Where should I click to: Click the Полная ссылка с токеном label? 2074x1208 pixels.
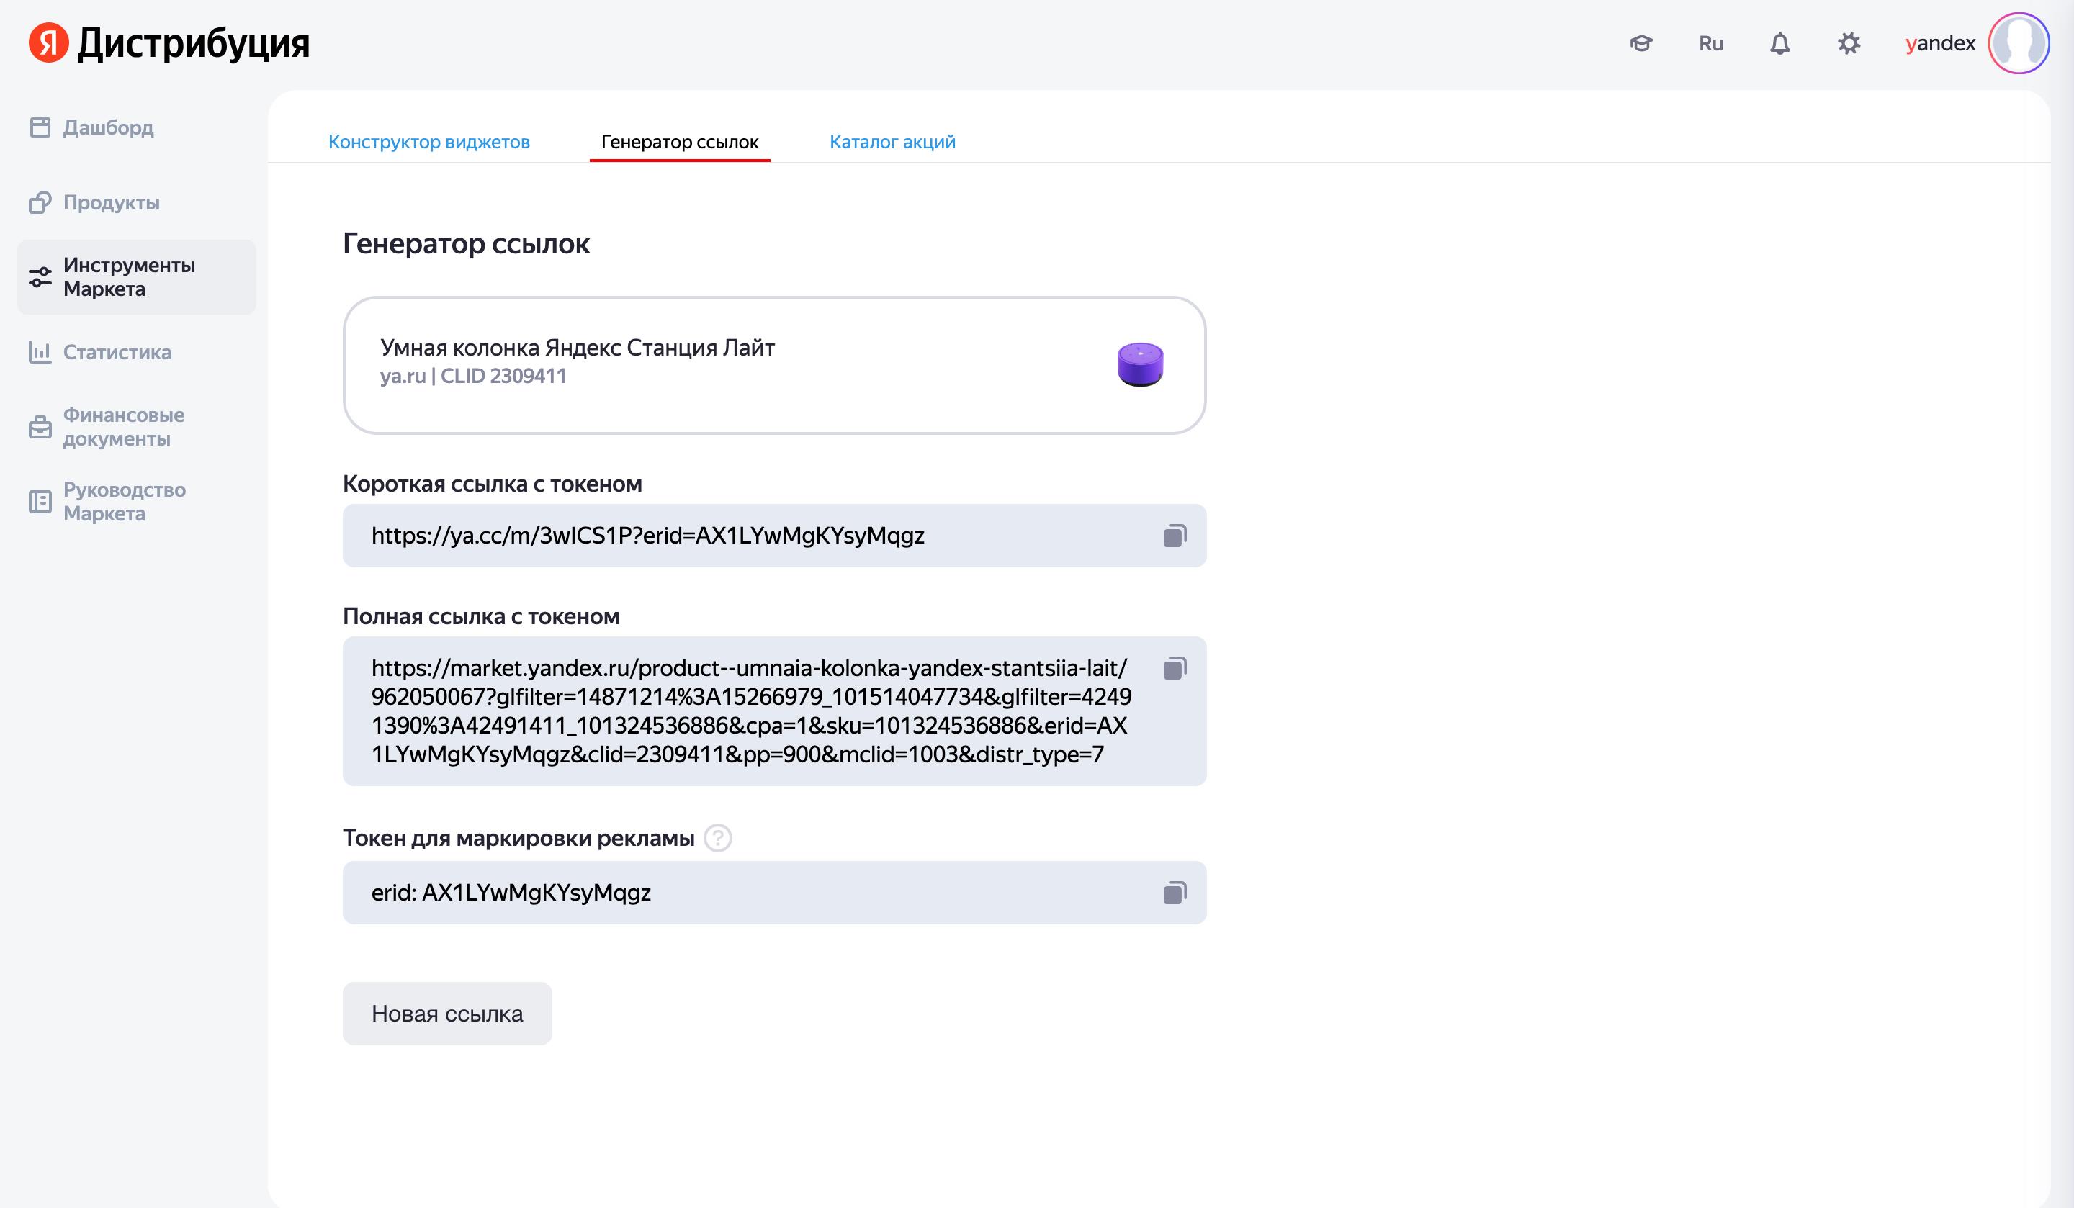point(482,616)
